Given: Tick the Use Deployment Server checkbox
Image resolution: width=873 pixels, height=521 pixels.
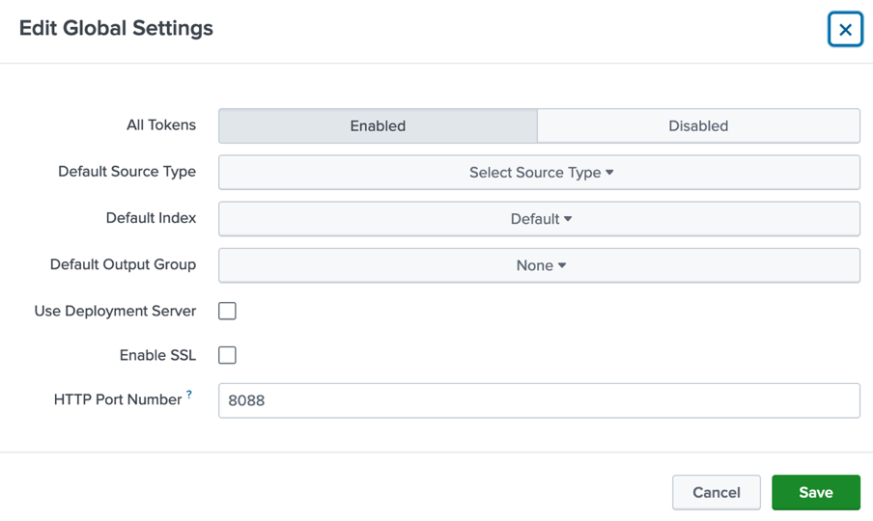Looking at the screenshot, I should click(x=227, y=311).
